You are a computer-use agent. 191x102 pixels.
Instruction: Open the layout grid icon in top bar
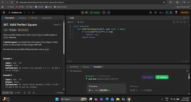151,12
